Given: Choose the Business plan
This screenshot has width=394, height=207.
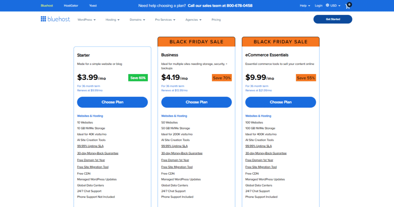Looking at the screenshot, I should coord(197,102).
